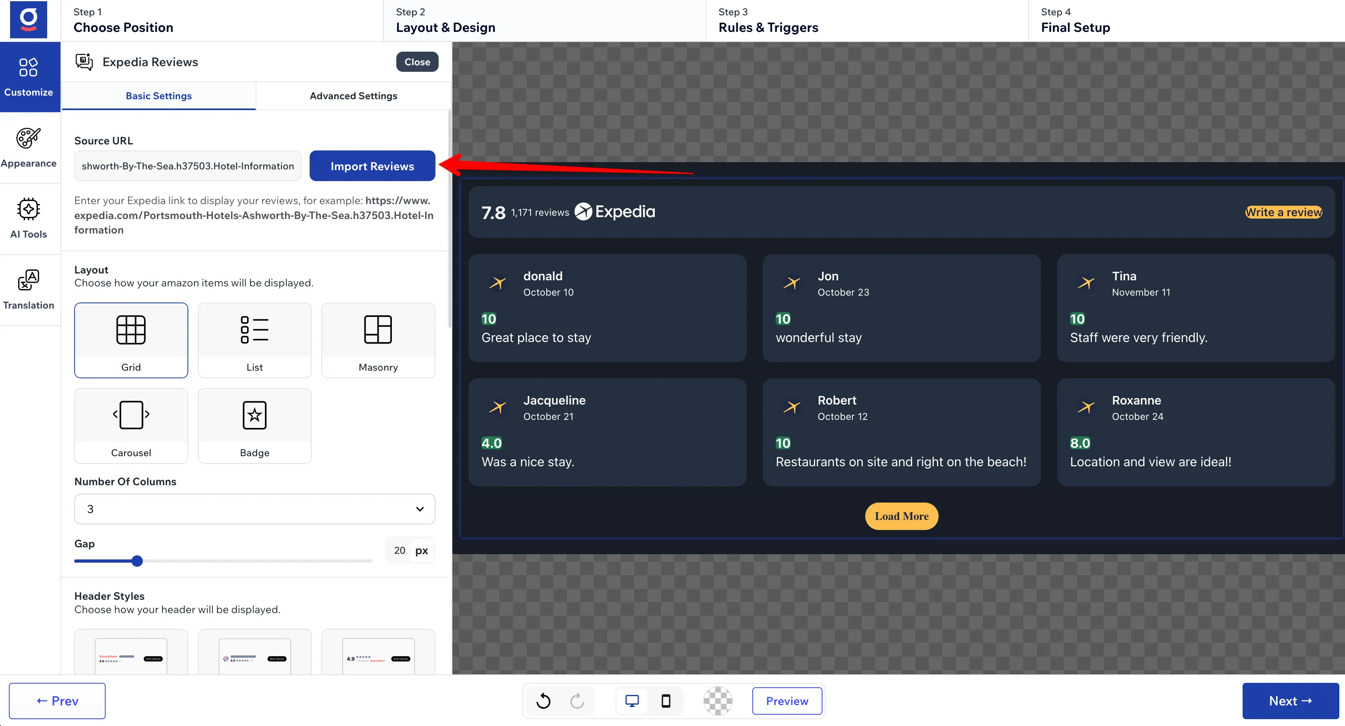
Task: Select the Grid layout option
Action: [x=131, y=340]
